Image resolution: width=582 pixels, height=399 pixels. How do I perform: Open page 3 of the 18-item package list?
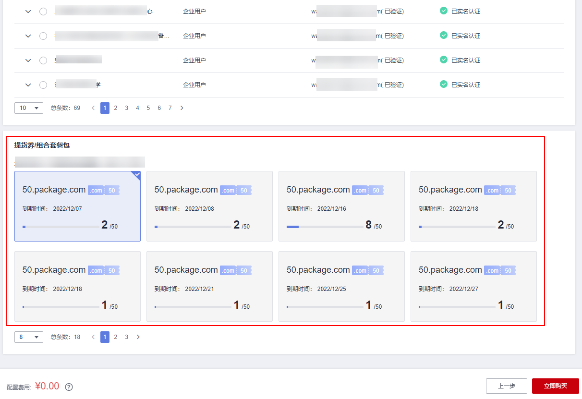click(x=127, y=337)
